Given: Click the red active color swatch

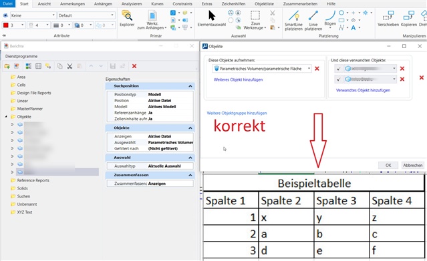Looking at the screenshot, I should [6, 25].
